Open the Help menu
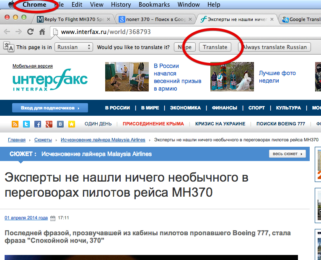321x260 pixels. [x=214, y=5]
